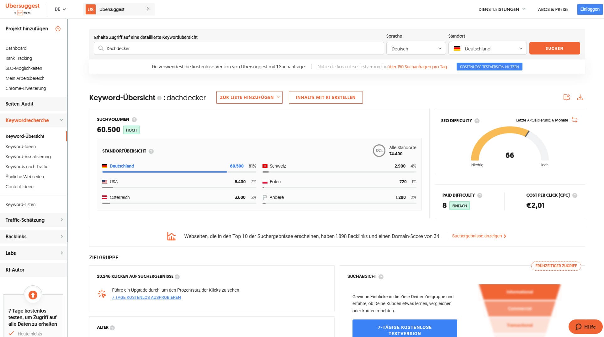Screen dimensions: 604x337
Task: Click Suchergebnisse anzeigen link
Action: click(479, 236)
